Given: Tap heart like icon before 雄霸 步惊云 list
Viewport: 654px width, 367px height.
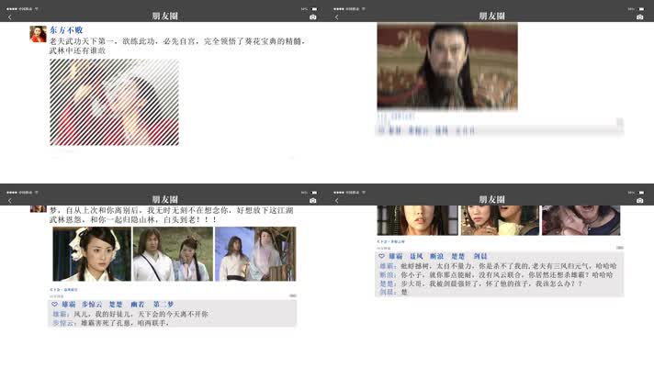Looking at the screenshot, I should (x=54, y=305).
